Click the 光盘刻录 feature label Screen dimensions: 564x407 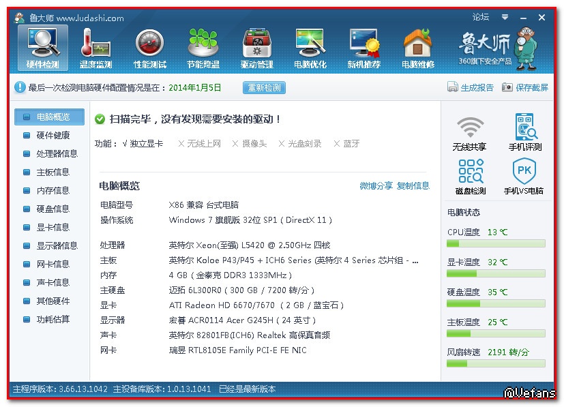click(x=305, y=144)
